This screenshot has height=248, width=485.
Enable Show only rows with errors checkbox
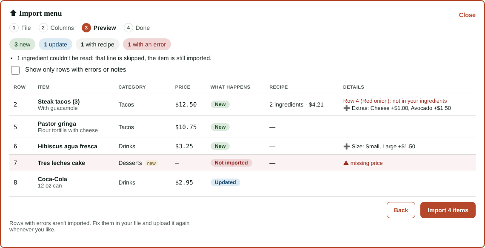[x=15, y=70]
